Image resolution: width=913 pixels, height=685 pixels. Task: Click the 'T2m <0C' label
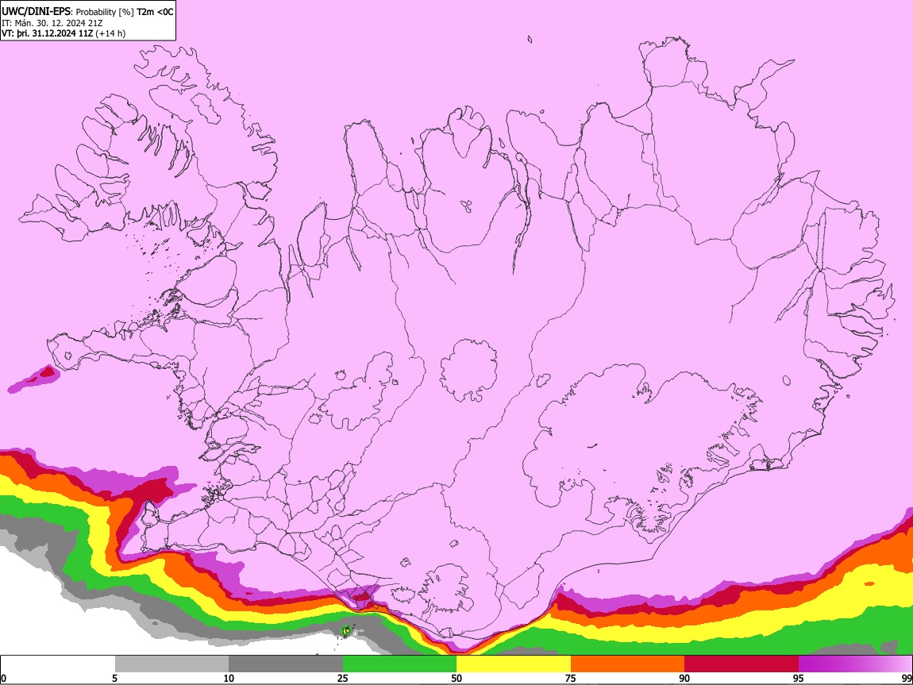pyautogui.click(x=155, y=12)
